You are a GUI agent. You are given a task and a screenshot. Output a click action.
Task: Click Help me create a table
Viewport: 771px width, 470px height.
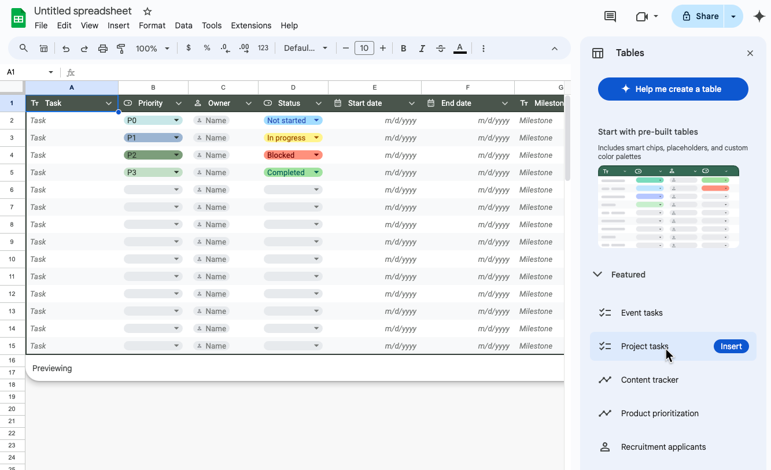[x=673, y=89]
